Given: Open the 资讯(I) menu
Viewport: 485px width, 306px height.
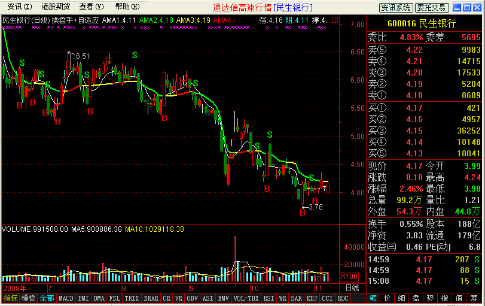Looking at the screenshot, I should pos(20,7).
